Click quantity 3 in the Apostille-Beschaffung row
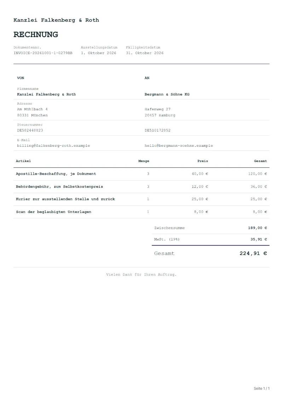Screen dimensions: 283x400 [x=148, y=174]
